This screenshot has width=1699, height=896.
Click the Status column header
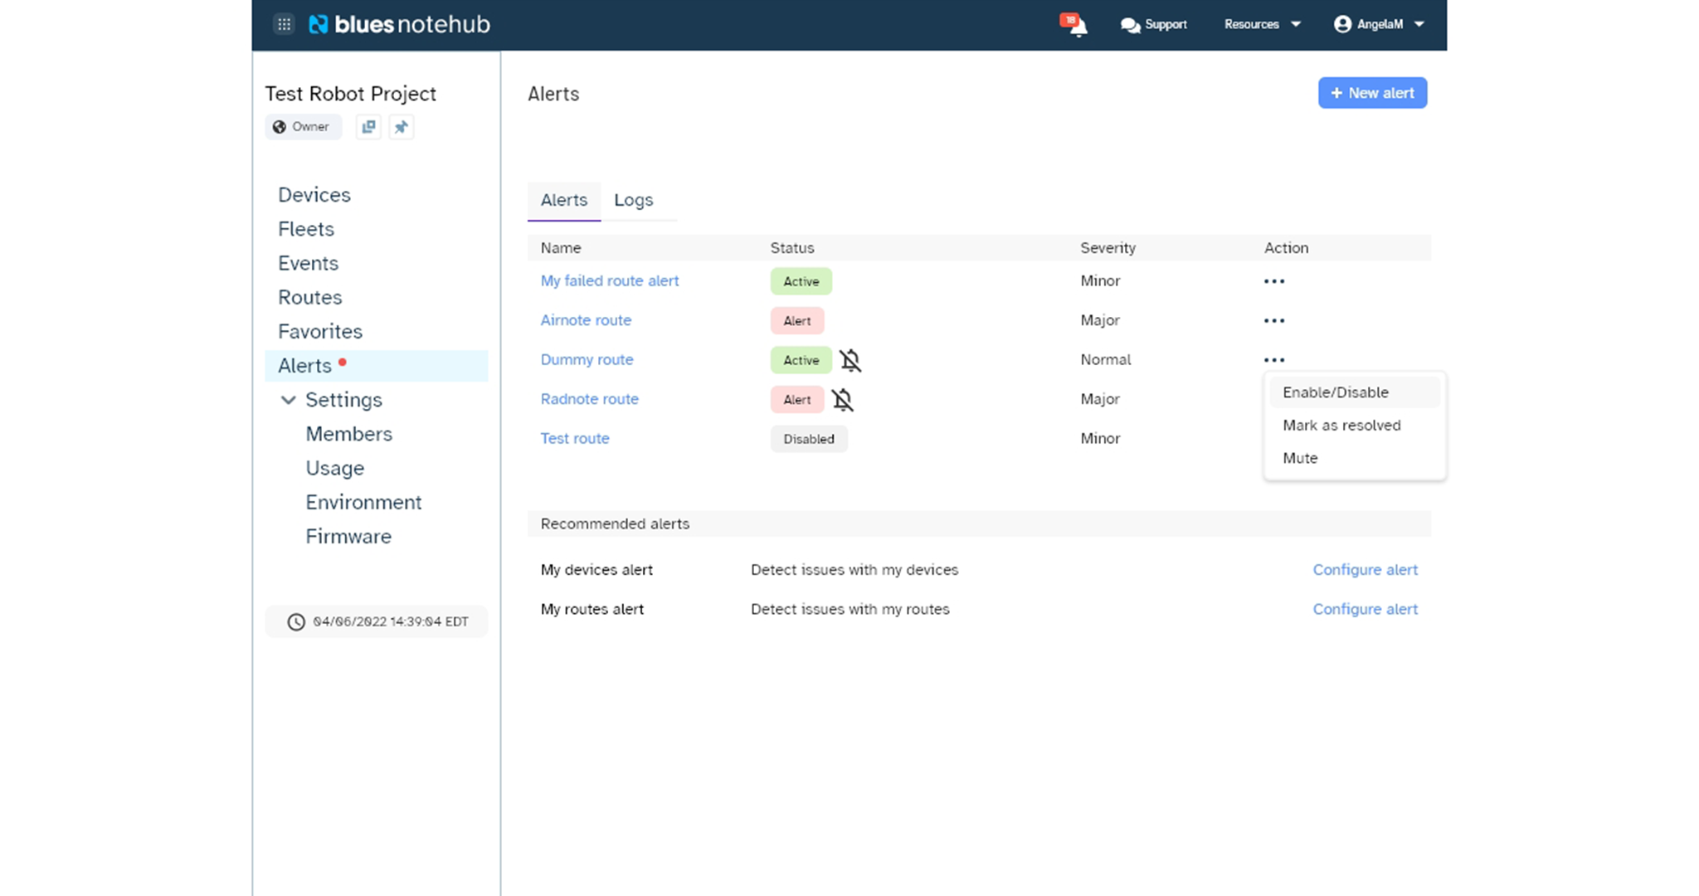click(x=792, y=248)
